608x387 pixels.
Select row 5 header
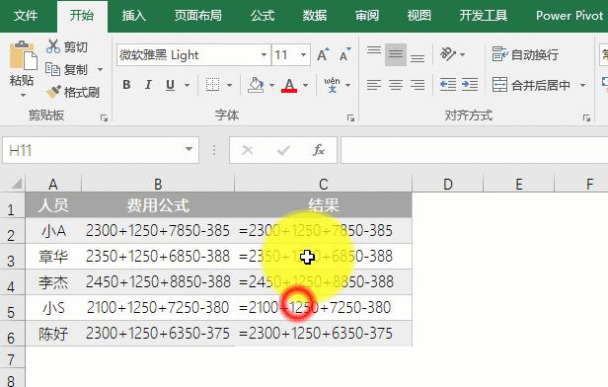point(12,308)
